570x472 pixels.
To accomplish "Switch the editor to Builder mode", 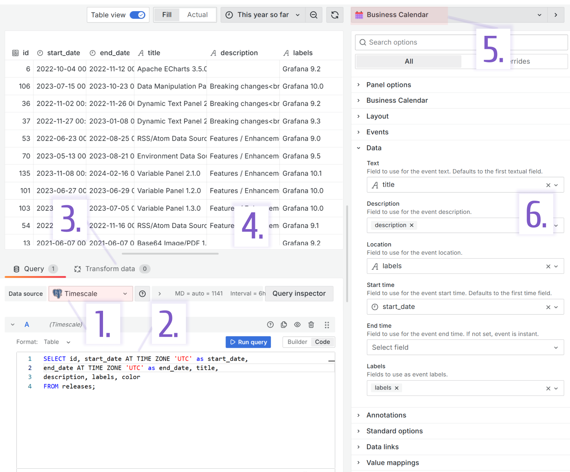I will pos(297,342).
